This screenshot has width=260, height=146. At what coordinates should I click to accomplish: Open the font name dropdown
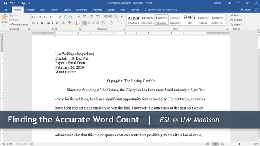click(x=48, y=17)
